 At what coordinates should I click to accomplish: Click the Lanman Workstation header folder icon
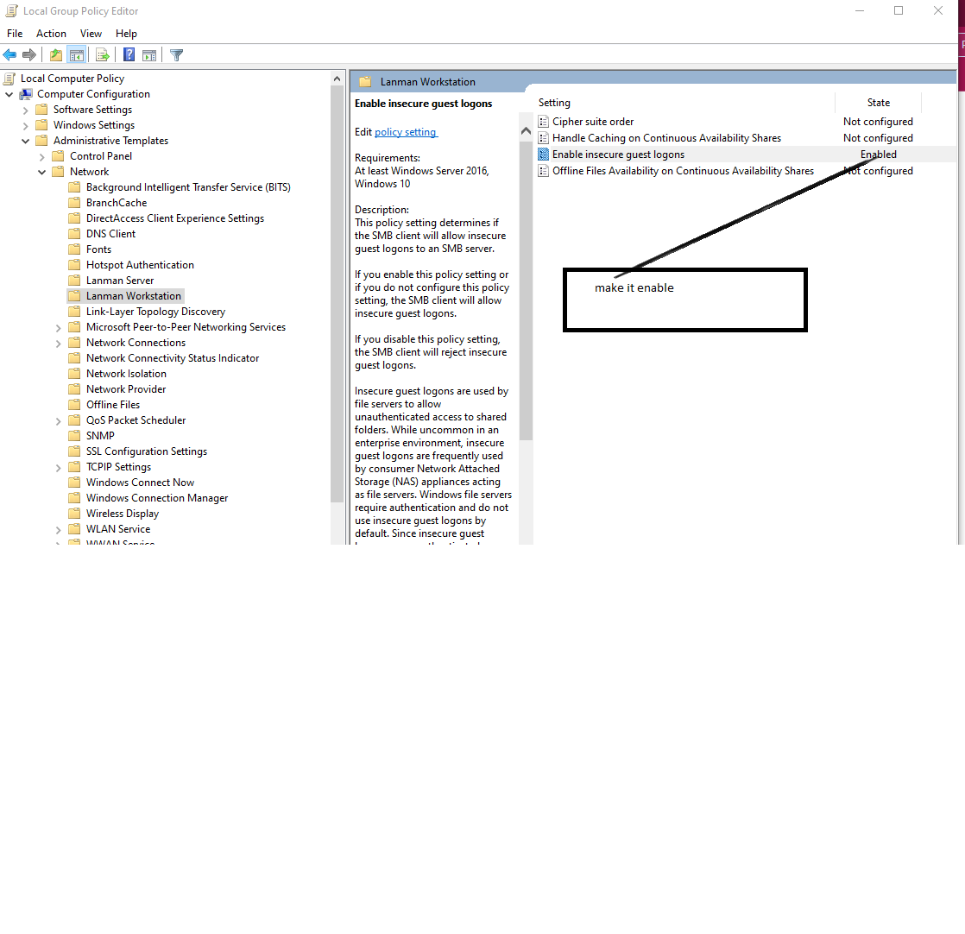pyautogui.click(x=366, y=82)
